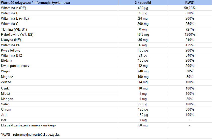Select the '219%' RWS value
212x139 pixels.
click(190, 40)
